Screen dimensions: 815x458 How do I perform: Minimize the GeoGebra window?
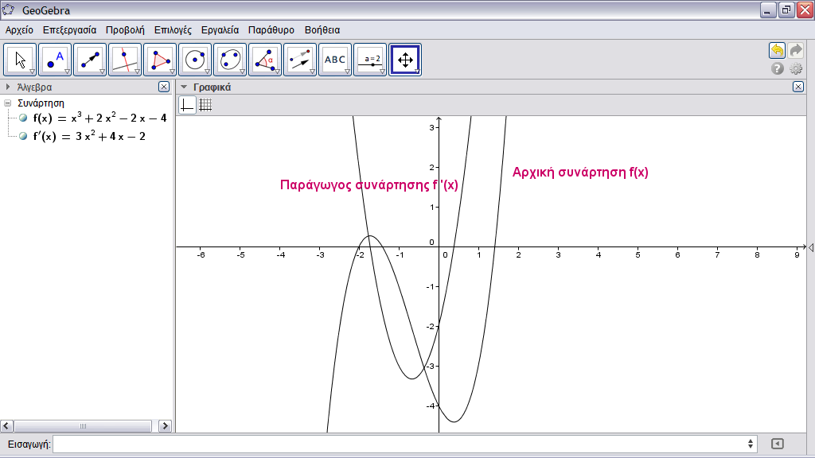click(x=768, y=10)
